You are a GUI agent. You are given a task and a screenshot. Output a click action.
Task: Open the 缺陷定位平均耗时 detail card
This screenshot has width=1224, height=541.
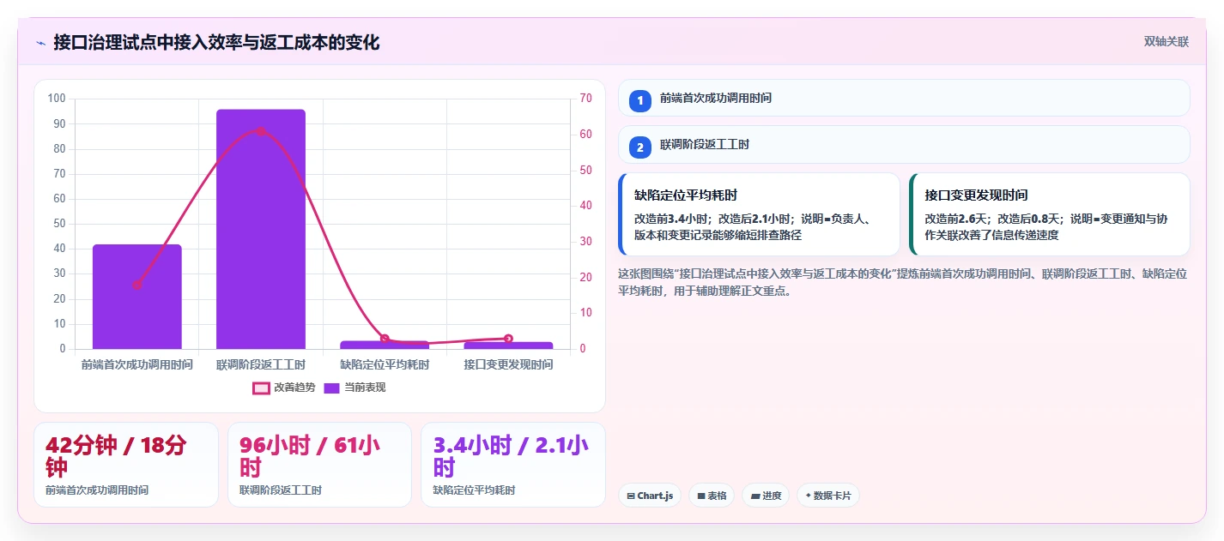tap(759, 214)
